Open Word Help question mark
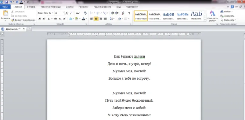The height and width of the screenshot is (120, 245). pyautogui.click(x=232, y=7)
